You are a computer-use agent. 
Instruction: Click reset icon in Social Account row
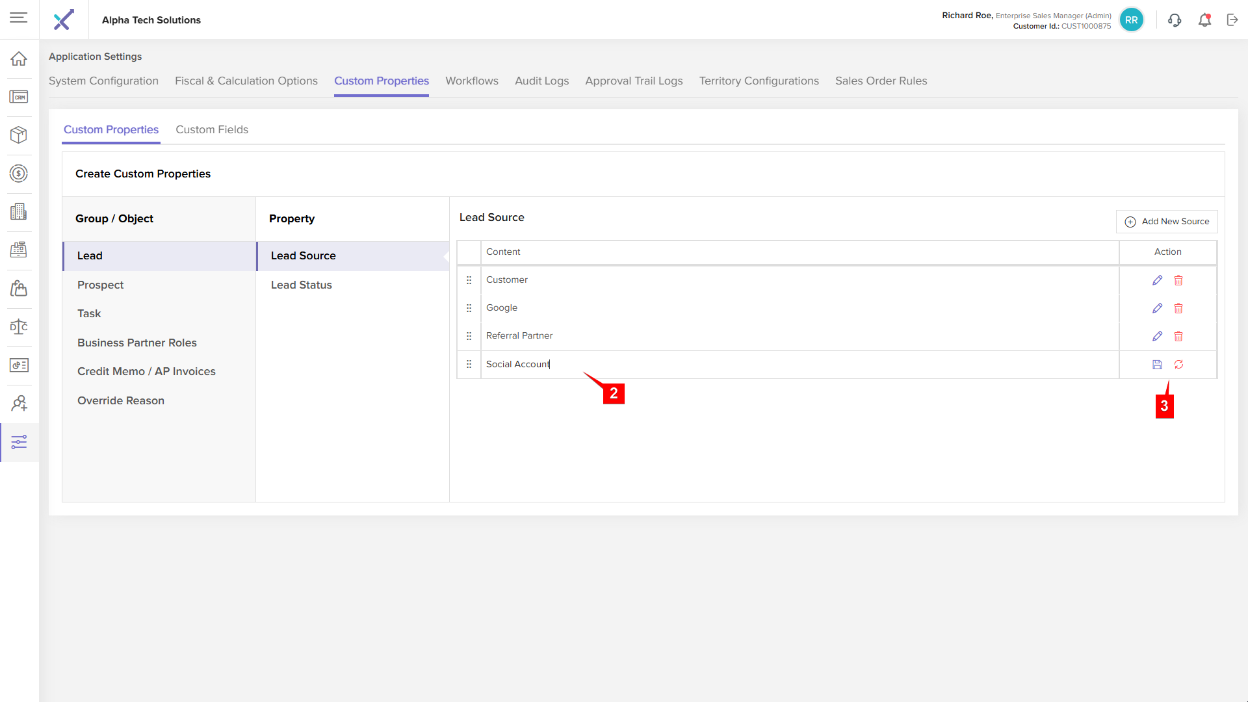pyautogui.click(x=1178, y=365)
